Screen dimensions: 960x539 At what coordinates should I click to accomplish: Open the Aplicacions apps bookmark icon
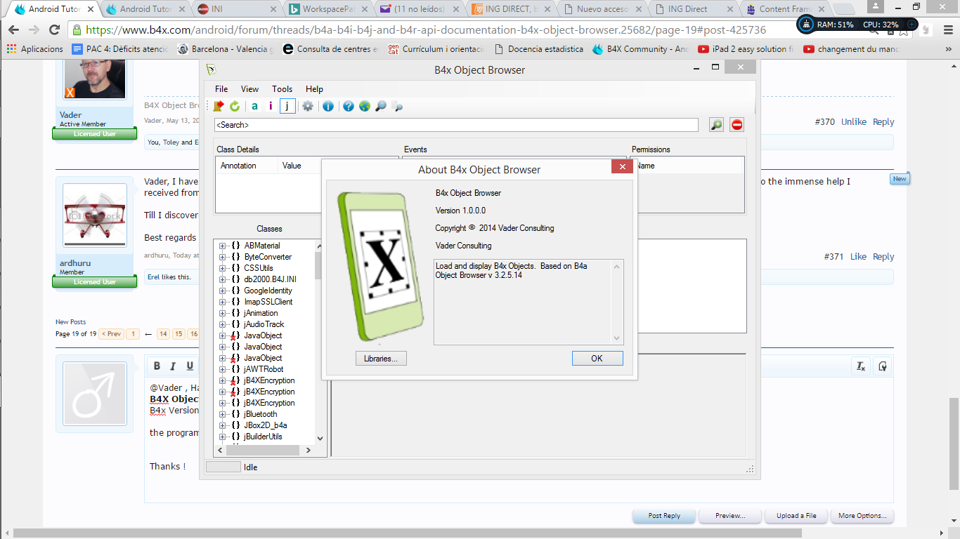(x=11, y=49)
